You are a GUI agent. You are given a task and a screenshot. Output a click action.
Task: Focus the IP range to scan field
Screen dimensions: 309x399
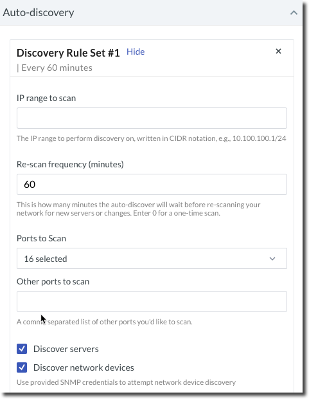(x=152, y=118)
